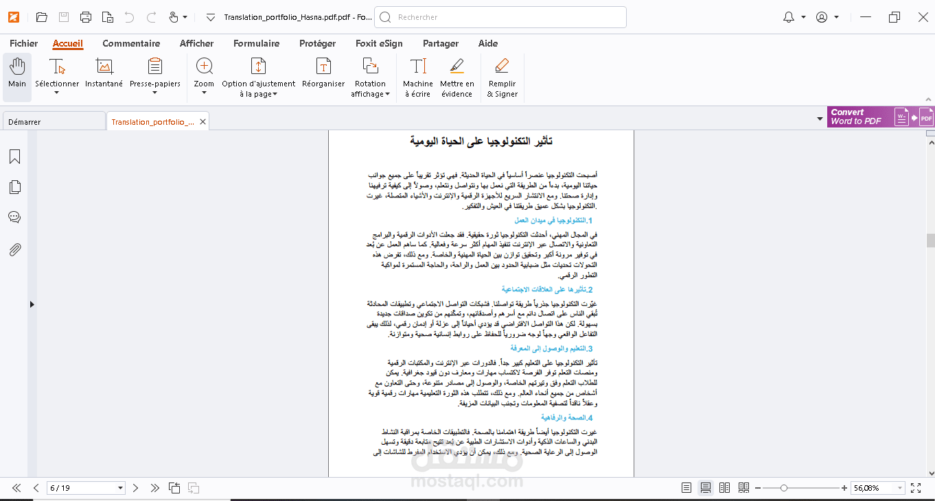Screen dimensions: 935x501
Task: Click the Rechercher search field
Action: tap(501, 17)
